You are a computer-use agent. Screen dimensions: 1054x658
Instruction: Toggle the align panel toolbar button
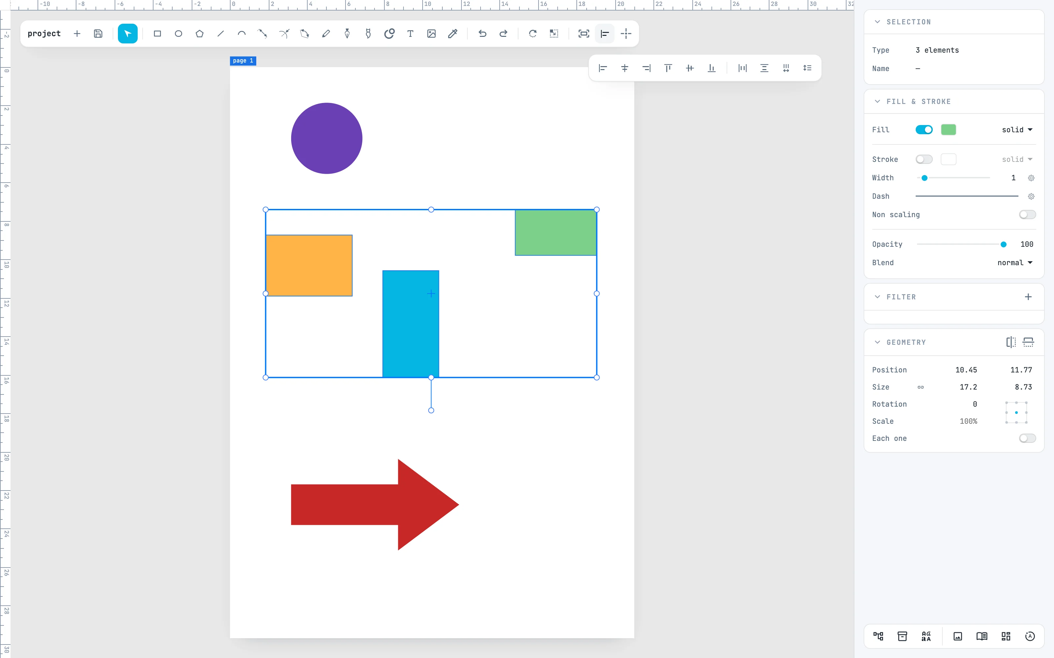pyautogui.click(x=604, y=34)
